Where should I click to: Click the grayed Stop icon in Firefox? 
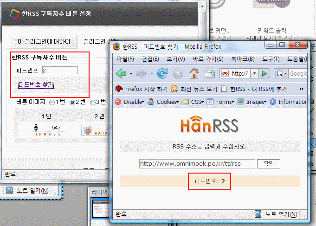tap(178, 74)
